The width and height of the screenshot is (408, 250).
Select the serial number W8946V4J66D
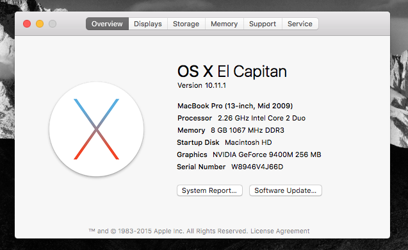[x=257, y=167]
